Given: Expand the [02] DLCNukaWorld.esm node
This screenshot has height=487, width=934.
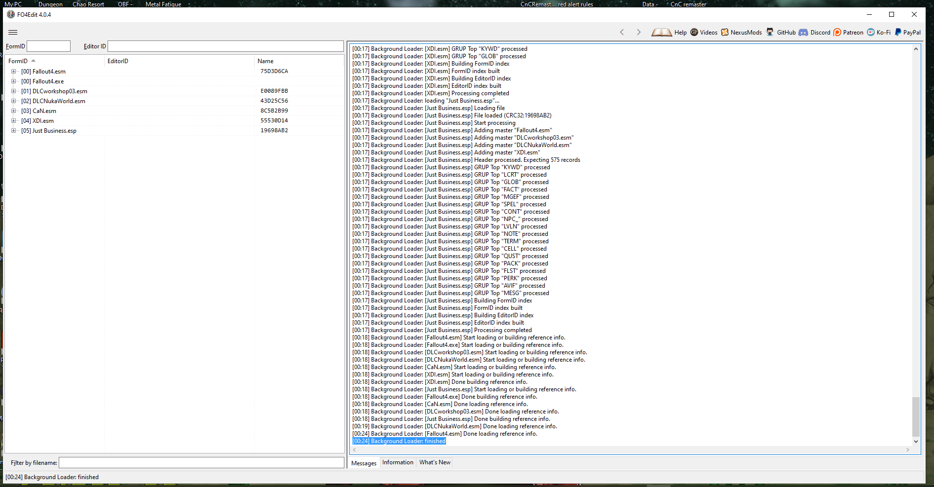Looking at the screenshot, I should click(x=13, y=101).
